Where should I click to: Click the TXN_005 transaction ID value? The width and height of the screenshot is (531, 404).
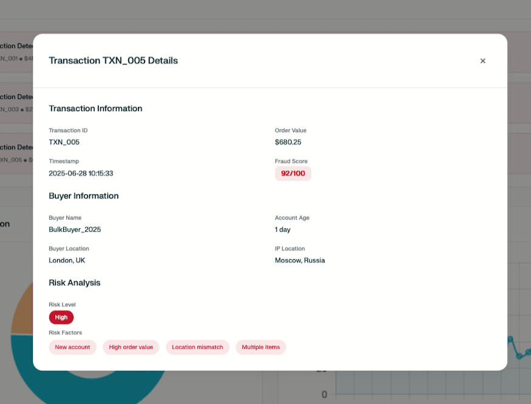tap(64, 142)
